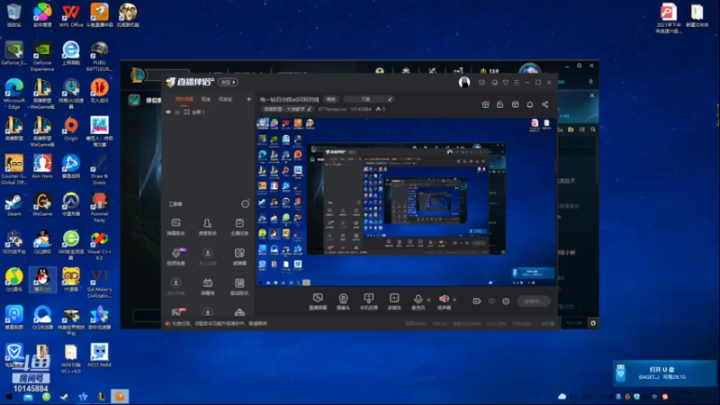Click the gift box icon with red dot
This screenshot has height=405, width=720.
(x=485, y=104)
